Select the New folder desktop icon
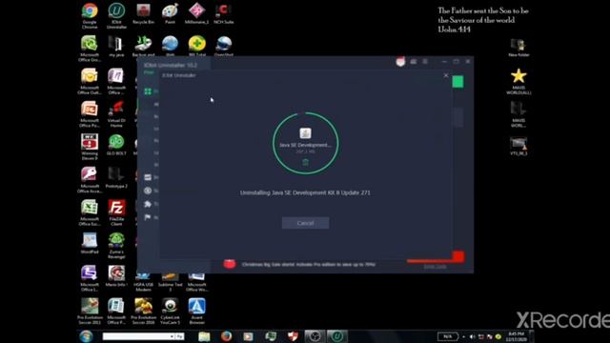Screen dimensions: 610x343 (518, 48)
